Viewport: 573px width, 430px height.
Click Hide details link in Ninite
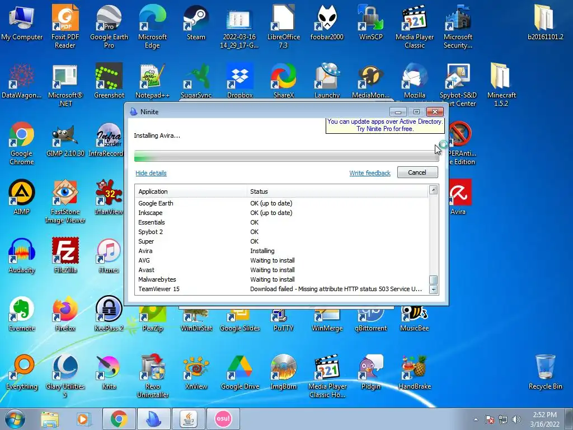point(151,173)
